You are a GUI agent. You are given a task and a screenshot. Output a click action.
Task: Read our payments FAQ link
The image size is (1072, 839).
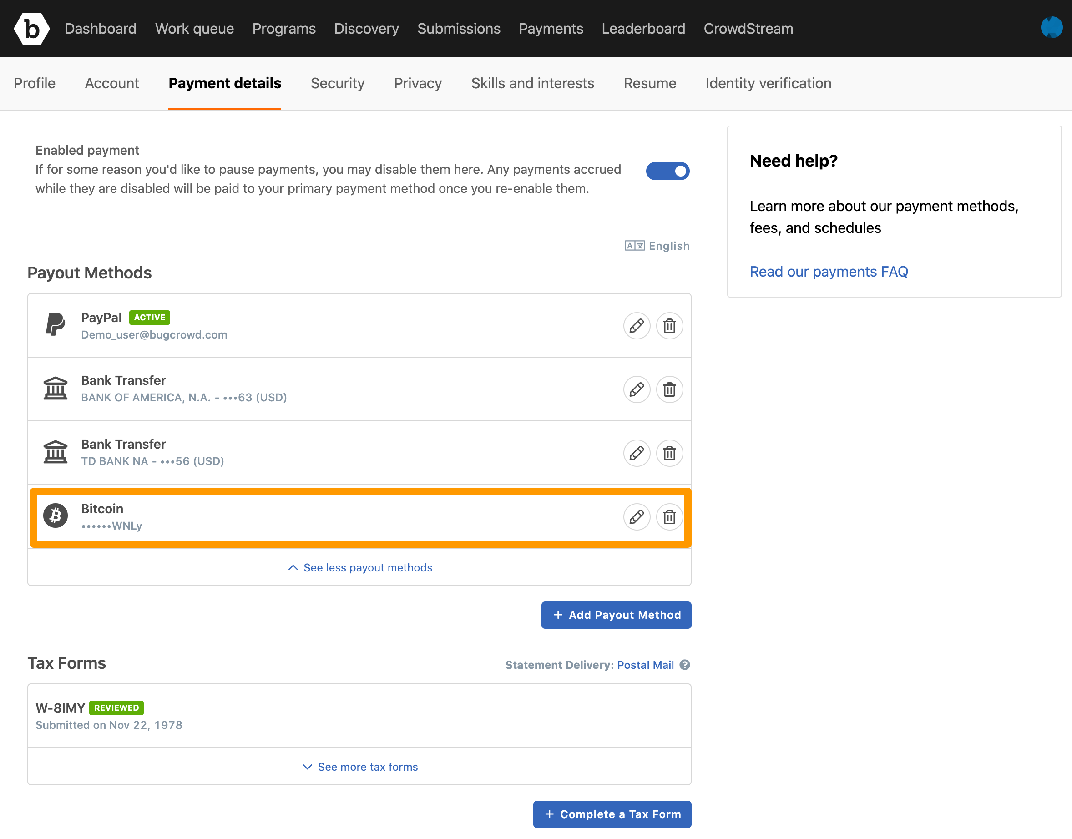click(829, 271)
